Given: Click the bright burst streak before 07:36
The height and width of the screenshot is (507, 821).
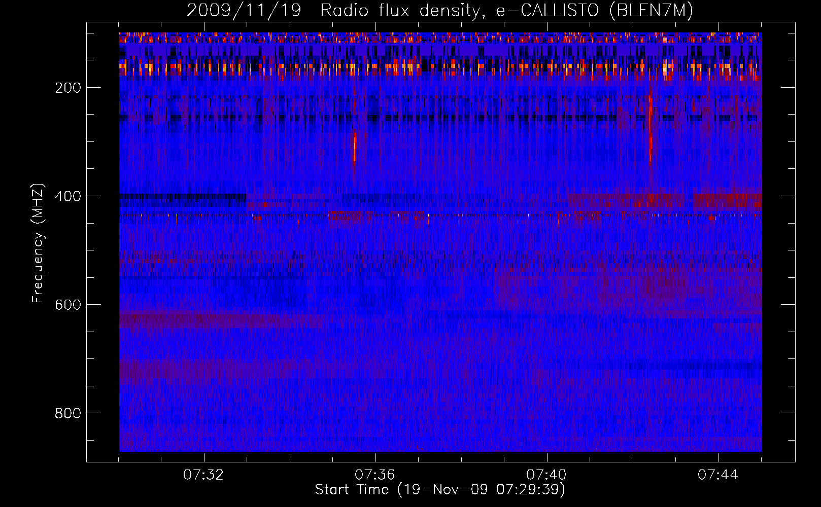Looking at the screenshot, I should (355, 147).
